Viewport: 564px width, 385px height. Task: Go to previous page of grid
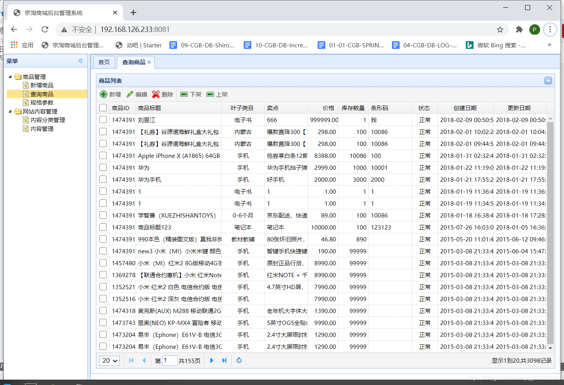[144, 360]
